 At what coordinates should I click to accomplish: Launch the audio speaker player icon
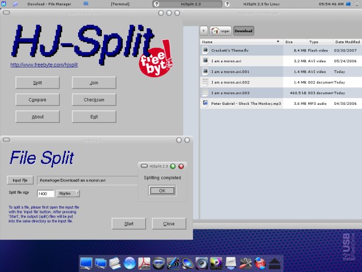point(202,263)
